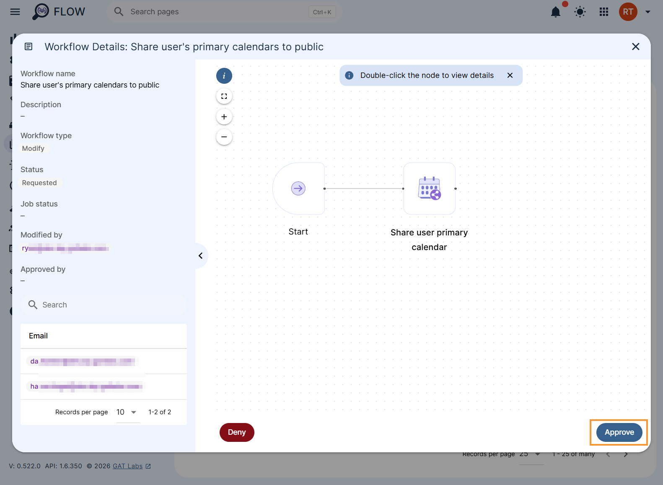Click the search magnifier icon in panel
663x485 pixels.
(33, 305)
